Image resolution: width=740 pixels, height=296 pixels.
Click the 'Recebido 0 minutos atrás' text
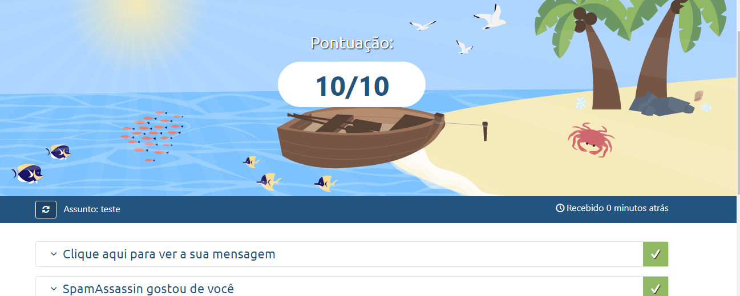pyautogui.click(x=617, y=208)
